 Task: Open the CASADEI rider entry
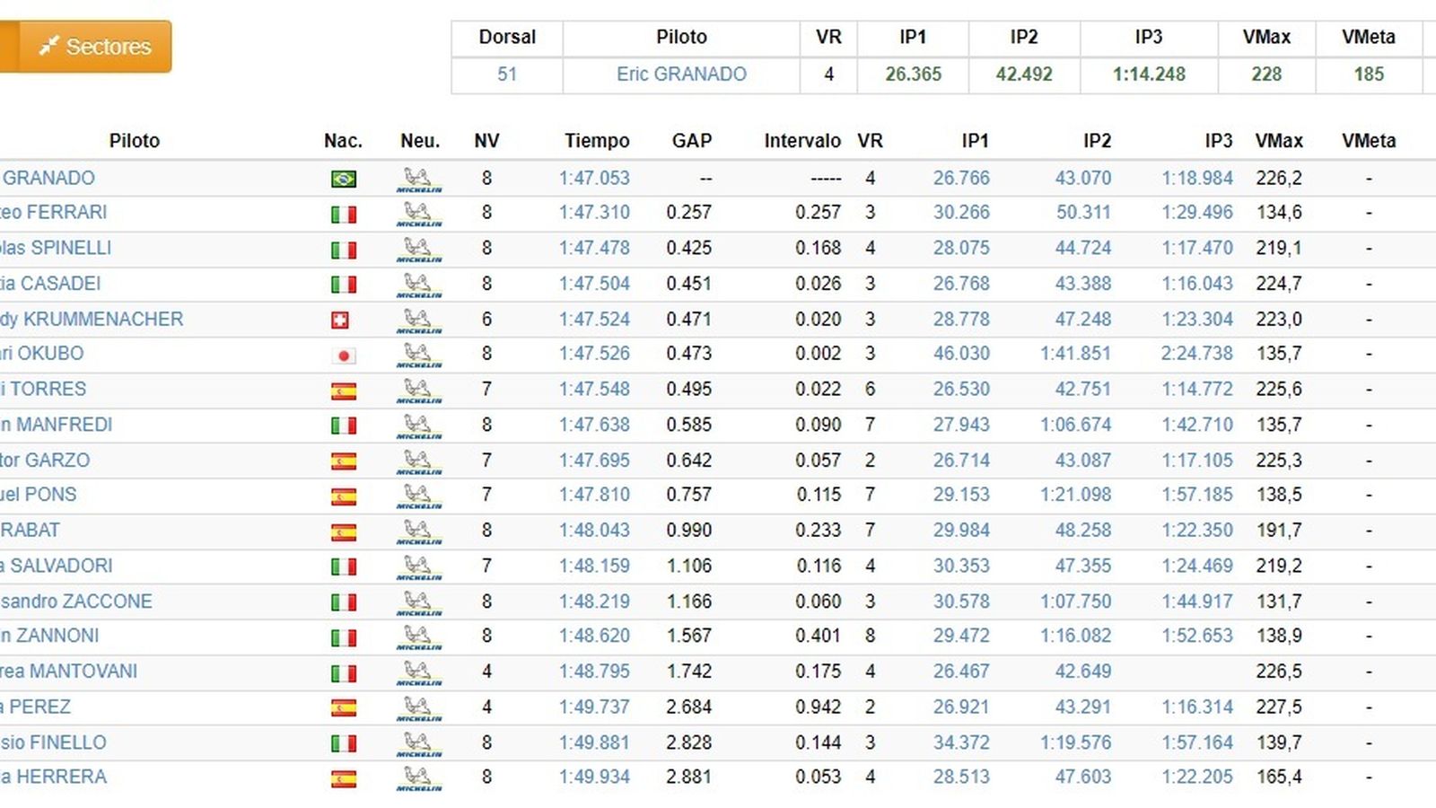pos(51,284)
